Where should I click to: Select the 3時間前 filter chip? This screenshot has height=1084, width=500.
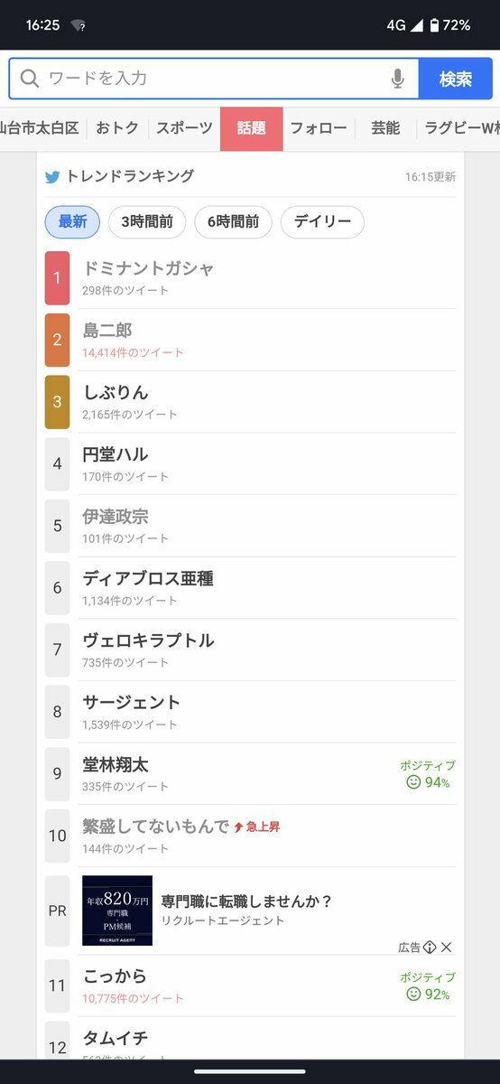point(147,222)
